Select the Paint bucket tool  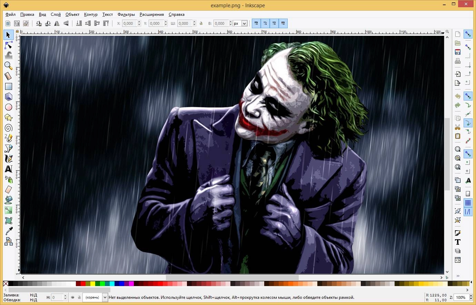click(x=8, y=200)
